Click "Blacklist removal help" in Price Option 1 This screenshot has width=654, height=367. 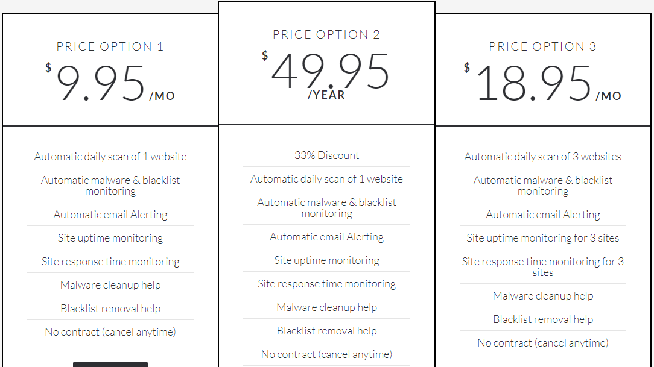pos(110,309)
